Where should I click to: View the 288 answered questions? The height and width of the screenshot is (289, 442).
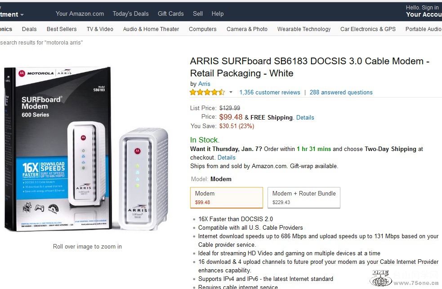[341, 93]
